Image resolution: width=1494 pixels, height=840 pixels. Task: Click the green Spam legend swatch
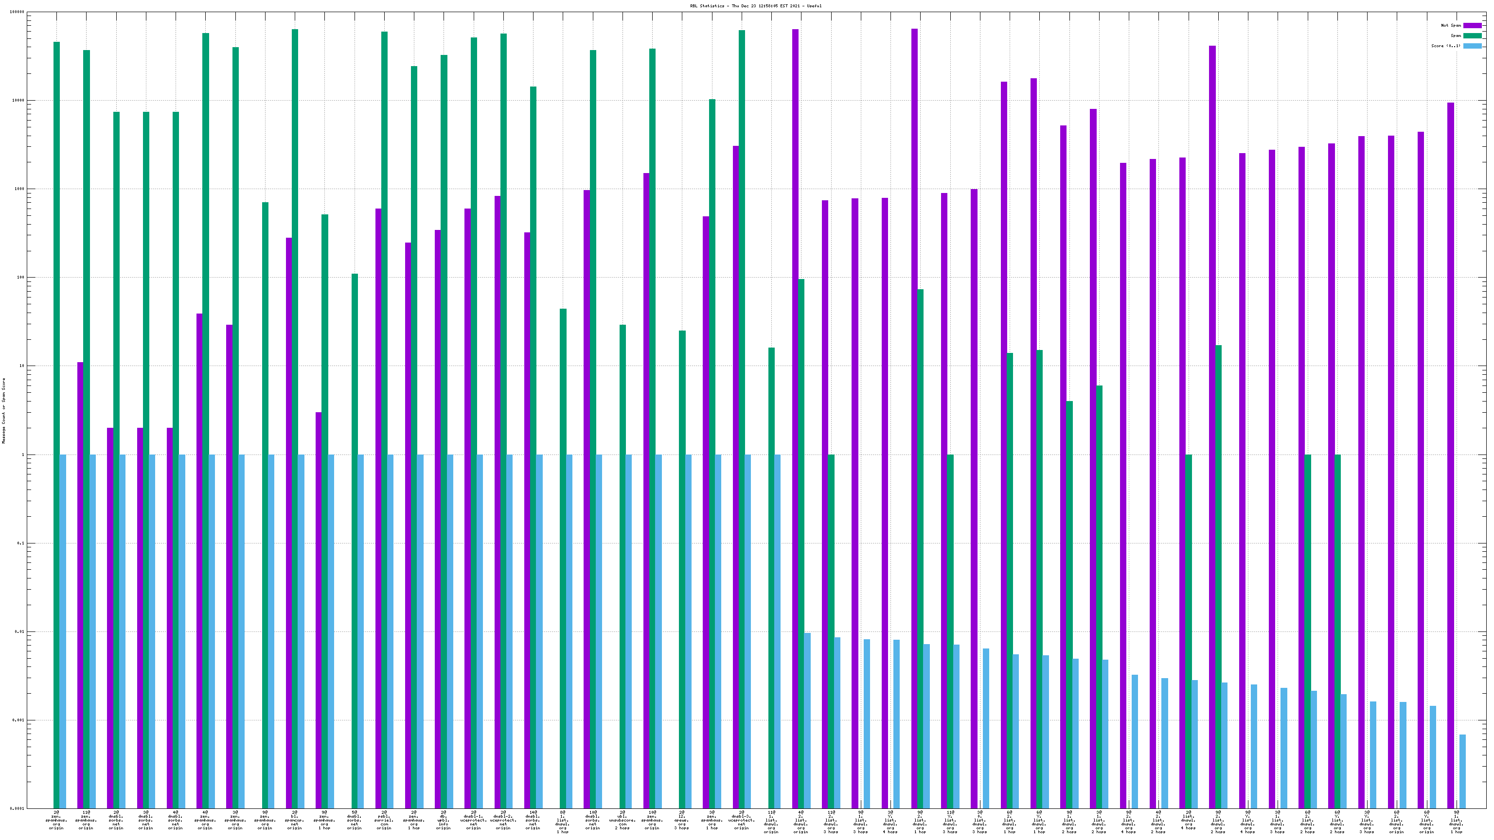coord(1472,36)
